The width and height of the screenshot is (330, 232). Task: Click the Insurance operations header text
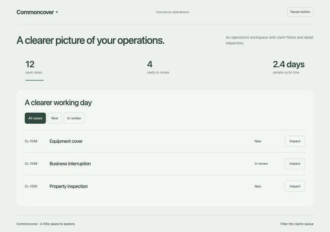click(x=172, y=12)
